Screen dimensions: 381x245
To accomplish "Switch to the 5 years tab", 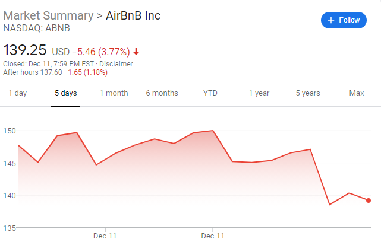I will click(x=308, y=93).
